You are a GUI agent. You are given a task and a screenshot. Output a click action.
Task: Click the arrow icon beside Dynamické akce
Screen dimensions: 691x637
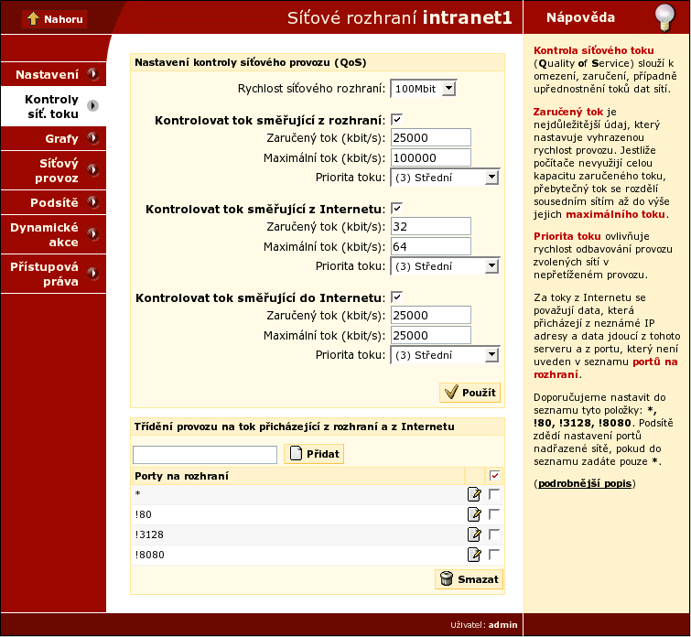pos(92,233)
